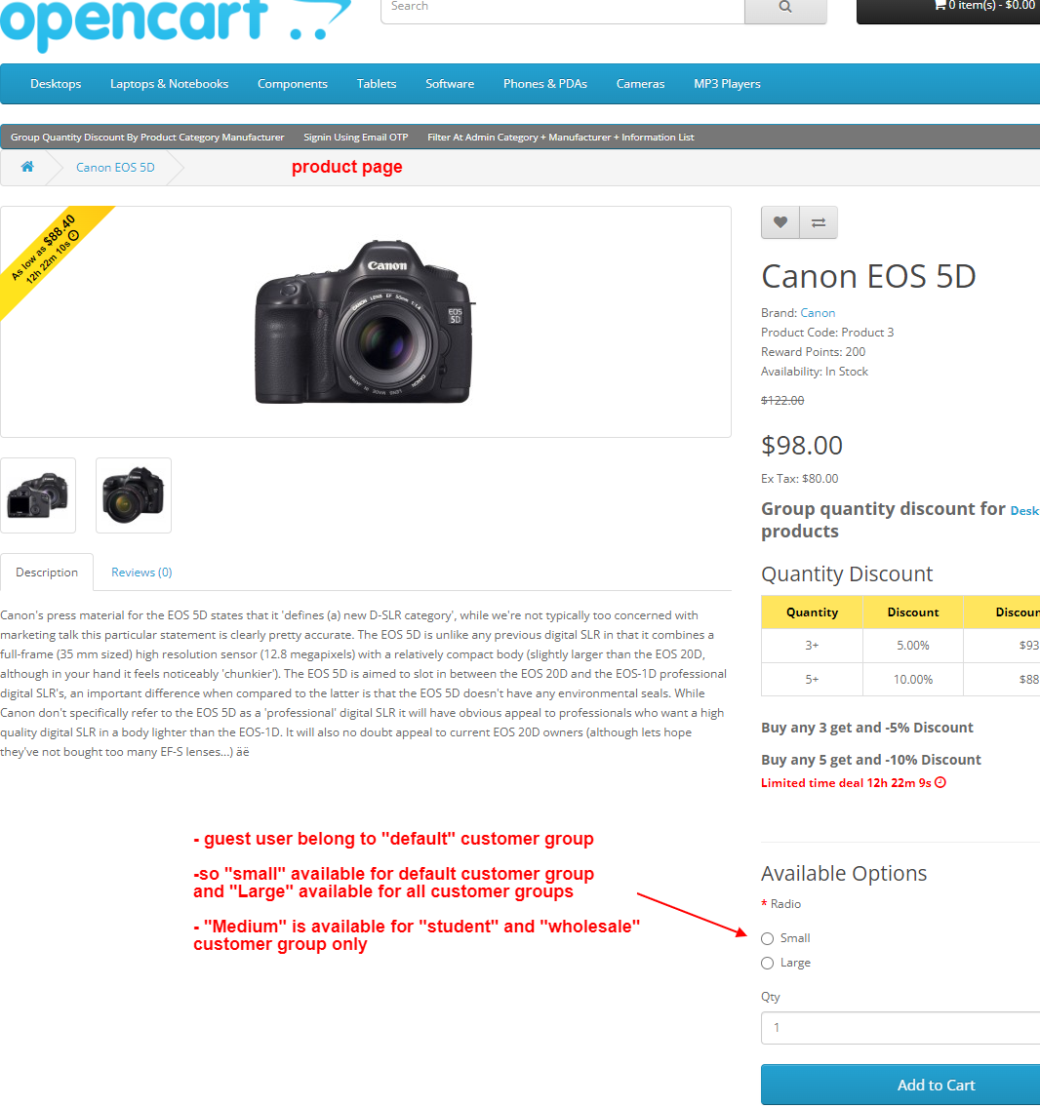Select the Description tab
The width and height of the screenshot is (1040, 1106).
tap(47, 573)
